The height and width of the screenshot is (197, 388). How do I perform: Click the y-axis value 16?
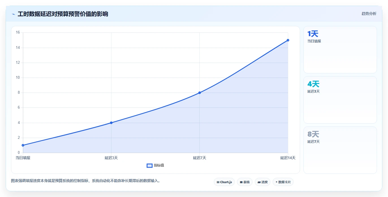18,32
